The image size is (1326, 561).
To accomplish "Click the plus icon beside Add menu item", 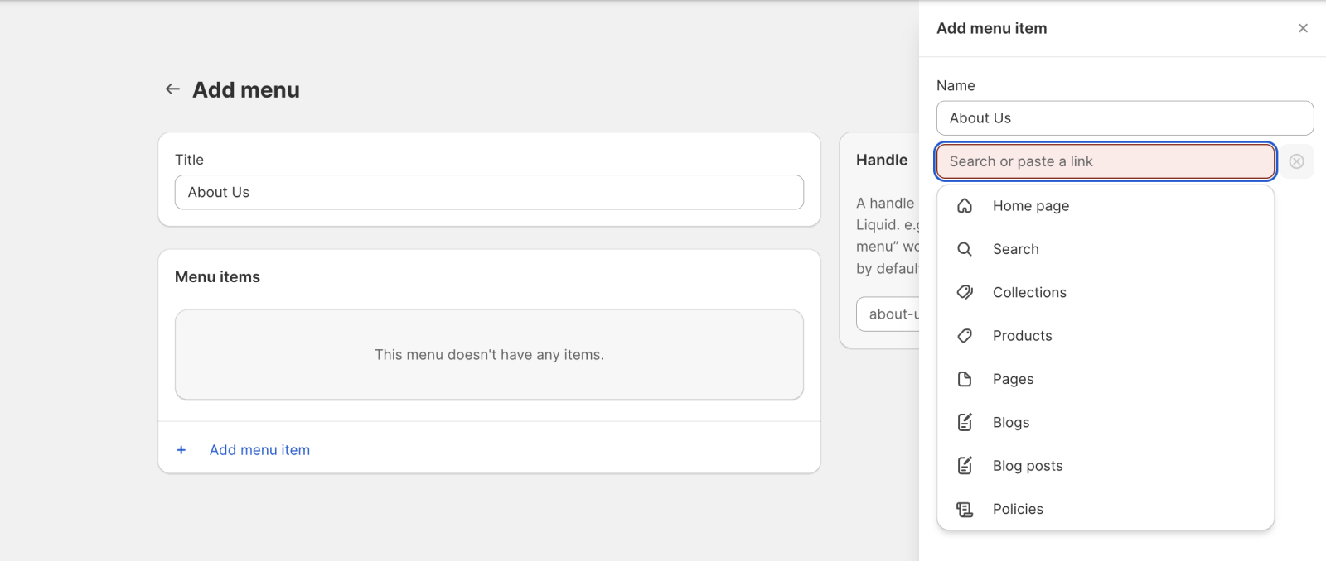I will [181, 450].
